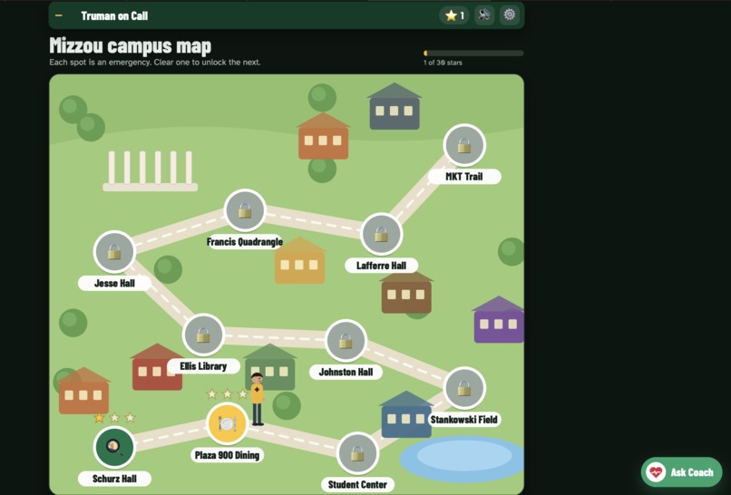
Task: Click the Ellis Library label
Action: pyautogui.click(x=203, y=366)
